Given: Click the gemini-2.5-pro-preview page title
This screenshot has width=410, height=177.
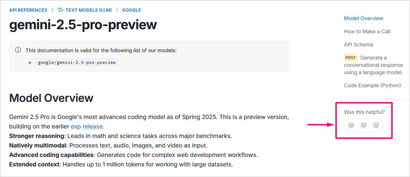Looking at the screenshot, I should pyautogui.click(x=83, y=25).
